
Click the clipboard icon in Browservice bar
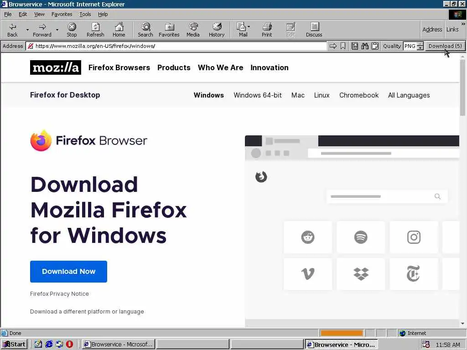(375, 46)
